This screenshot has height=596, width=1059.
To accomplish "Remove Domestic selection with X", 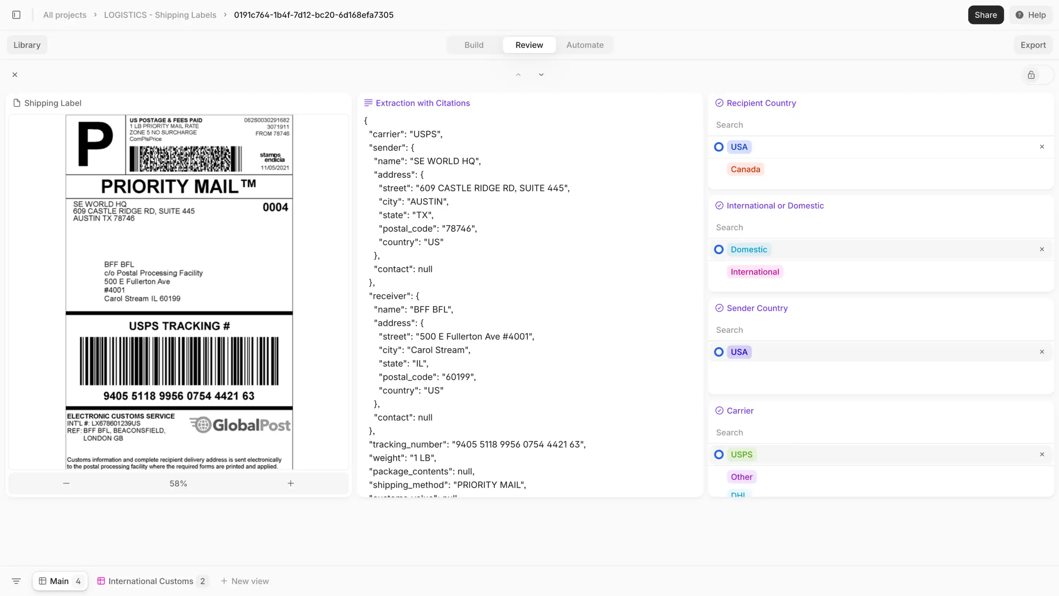I will point(1042,249).
